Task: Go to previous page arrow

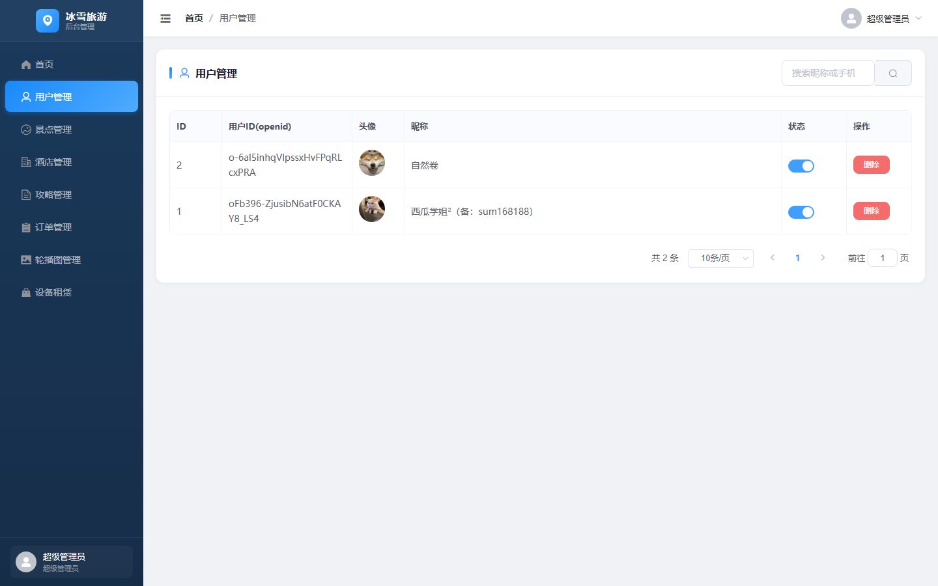Action: (x=773, y=258)
